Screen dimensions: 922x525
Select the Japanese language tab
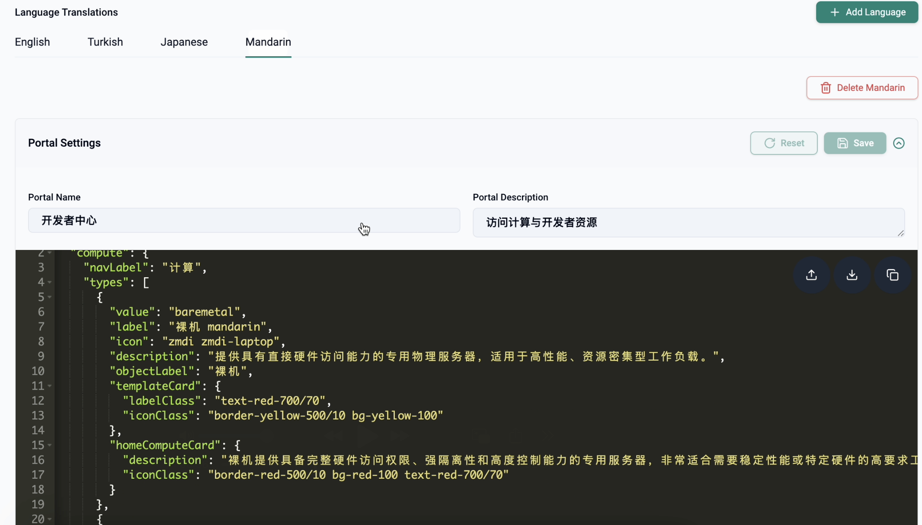click(x=184, y=42)
